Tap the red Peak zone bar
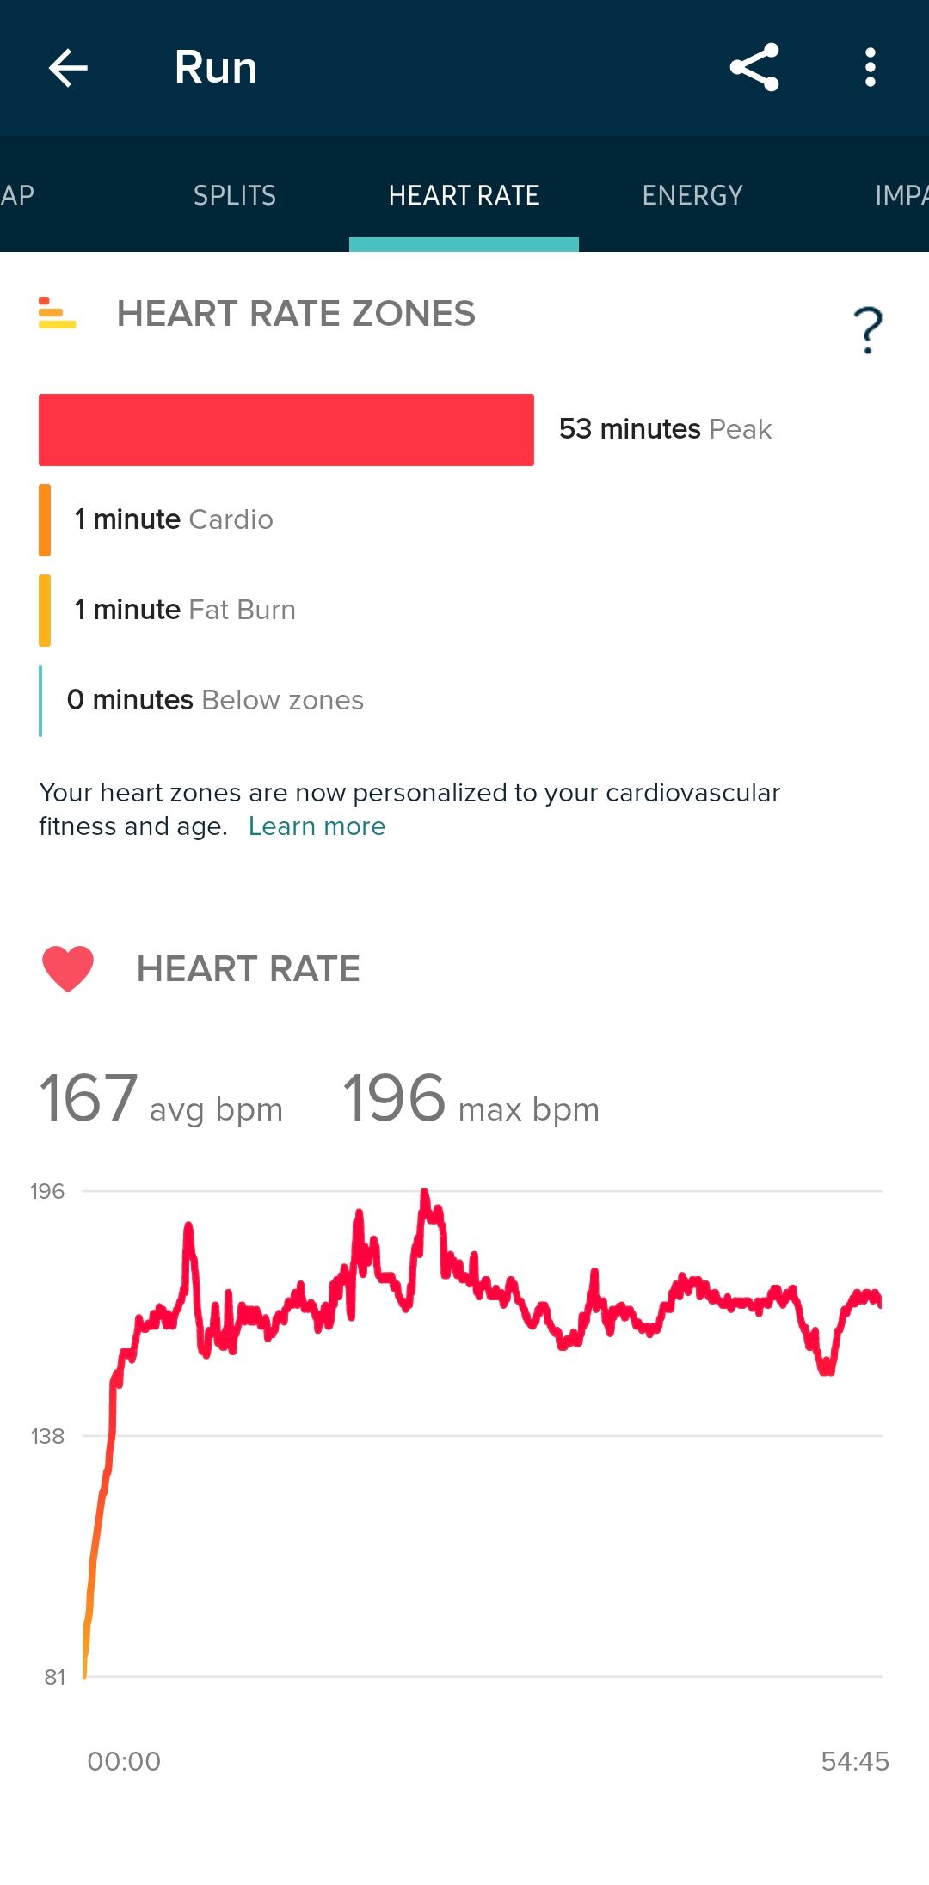929x1885 pixels. tap(286, 430)
